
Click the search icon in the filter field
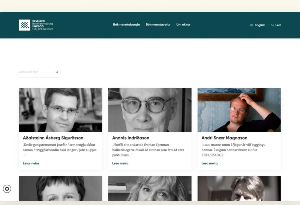coord(57,72)
